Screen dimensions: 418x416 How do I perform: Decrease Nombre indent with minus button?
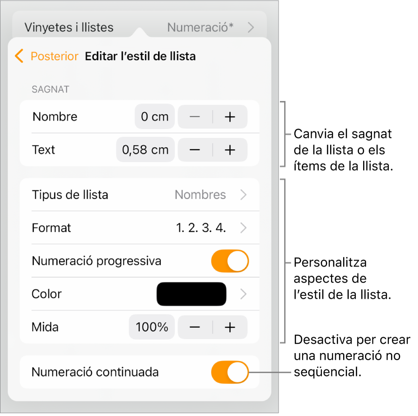[195, 117]
